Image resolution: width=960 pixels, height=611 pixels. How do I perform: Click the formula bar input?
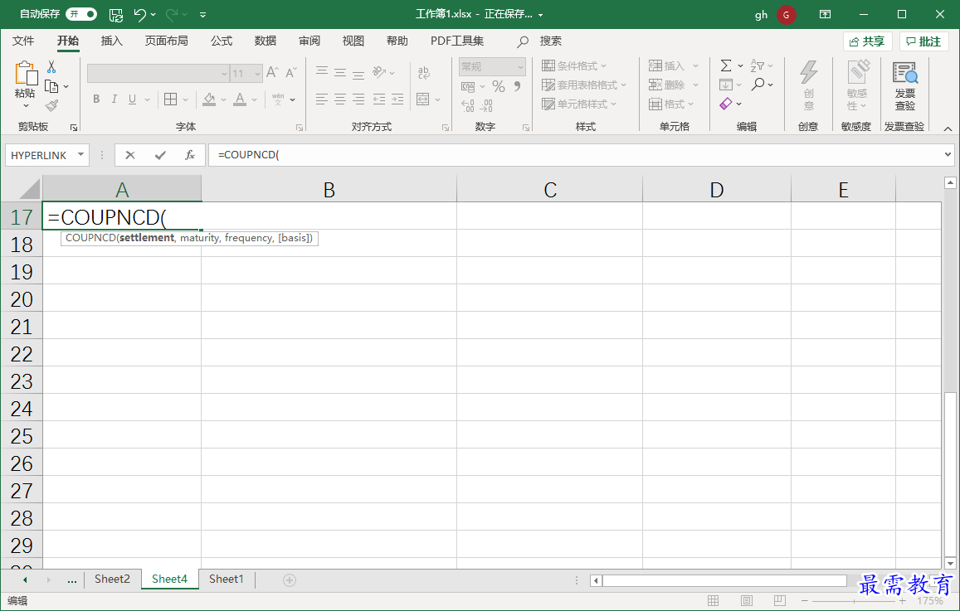(x=576, y=155)
